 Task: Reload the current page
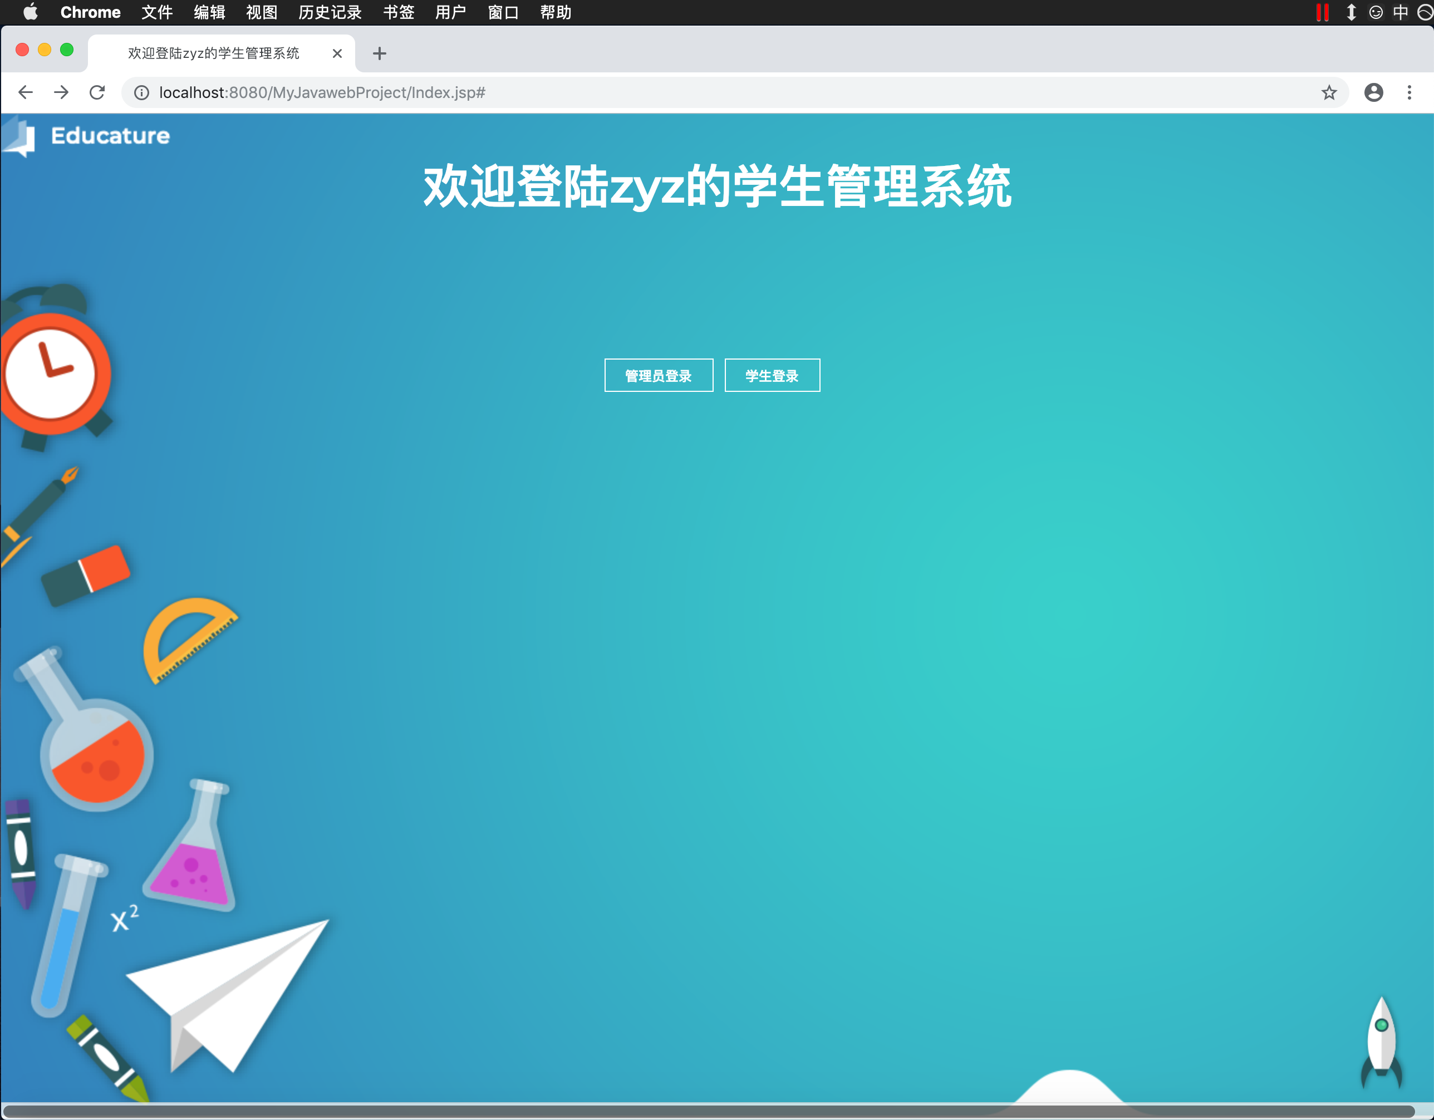97,92
